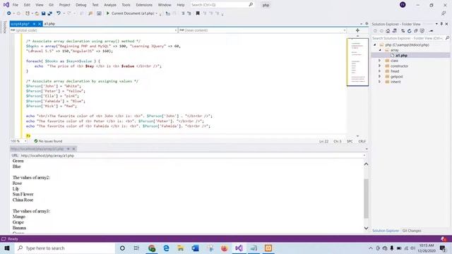Viewport: 452px width, 254px height.
Task: Open the Debug menu
Action: pyautogui.click(x=81, y=5)
